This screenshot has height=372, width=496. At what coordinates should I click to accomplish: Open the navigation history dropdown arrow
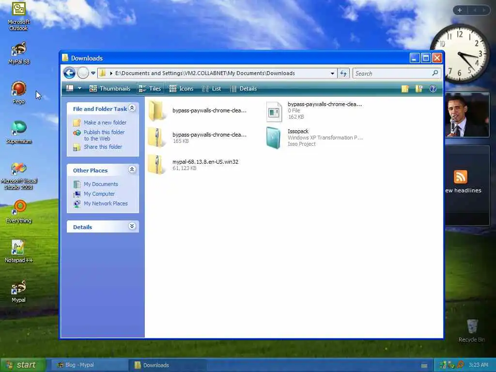point(93,73)
